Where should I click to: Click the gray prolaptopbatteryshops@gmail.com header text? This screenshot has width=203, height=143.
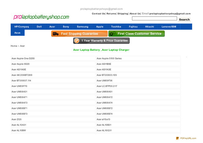click(x=101, y=9)
